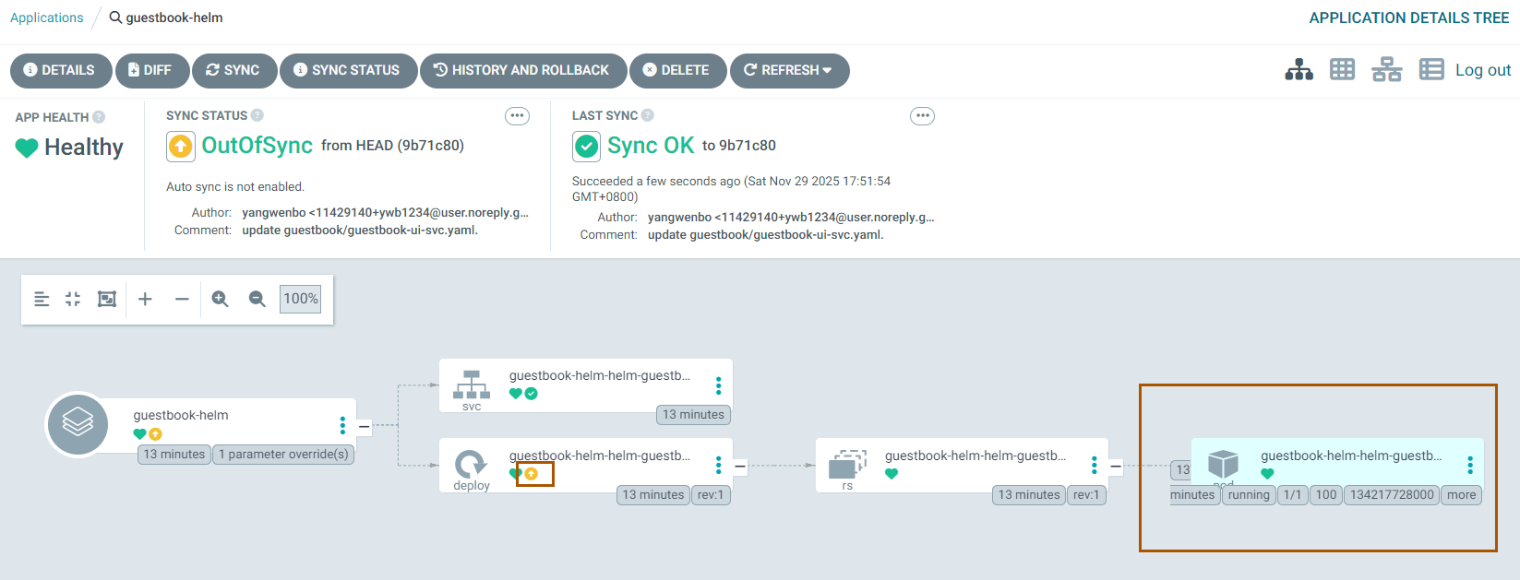Click the 'to 9b71c80' revision link
This screenshot has height=580, width=1520.
pyautogui.click(x=738, y=146)
